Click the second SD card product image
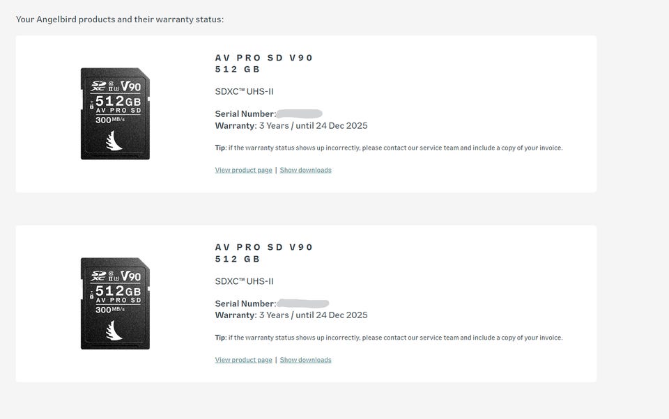Image resolution: width=669 pixels, height=419 pixels. pyautogui.click(x=115, y=303)
